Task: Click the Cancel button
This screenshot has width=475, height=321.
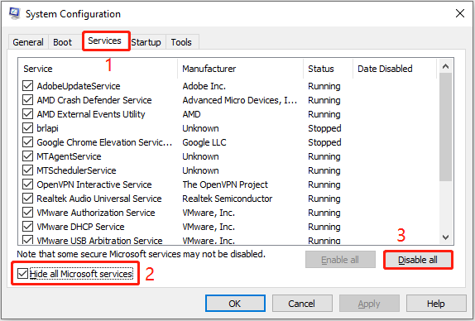Action: tap(302, 304)
